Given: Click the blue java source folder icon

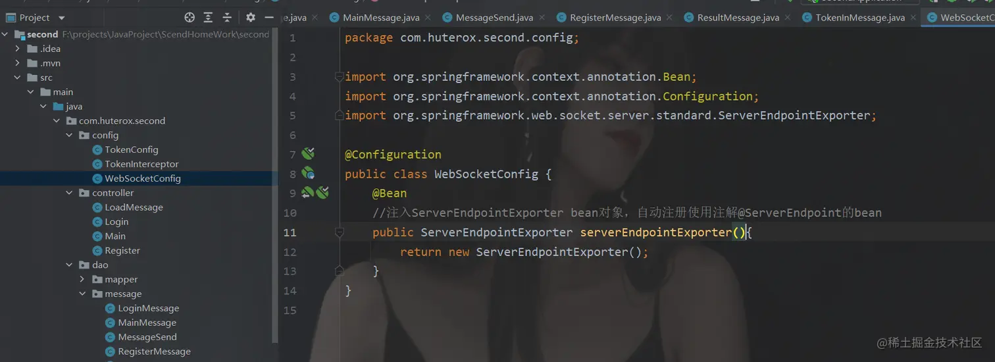Looking at the screenshot, I should [x=59, y=107].
